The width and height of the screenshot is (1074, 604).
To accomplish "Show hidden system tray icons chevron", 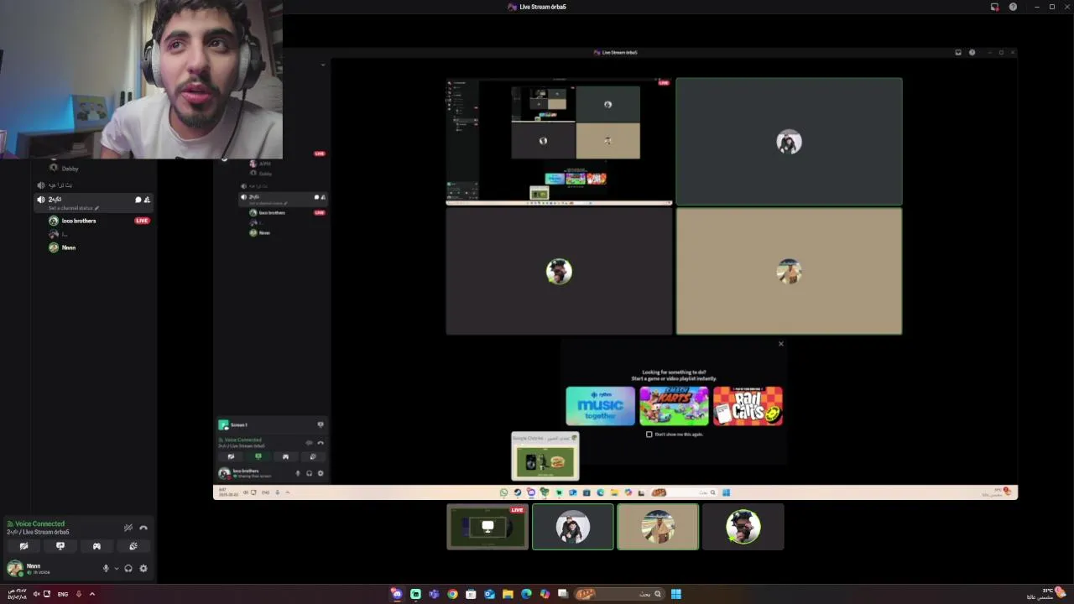I will pyautogui.click(x=92, y=594).
